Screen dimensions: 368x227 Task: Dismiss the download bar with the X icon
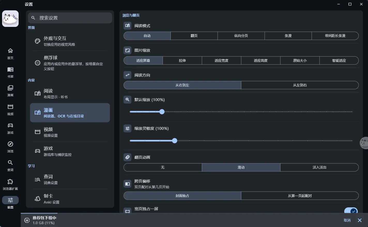pos(360,220)
